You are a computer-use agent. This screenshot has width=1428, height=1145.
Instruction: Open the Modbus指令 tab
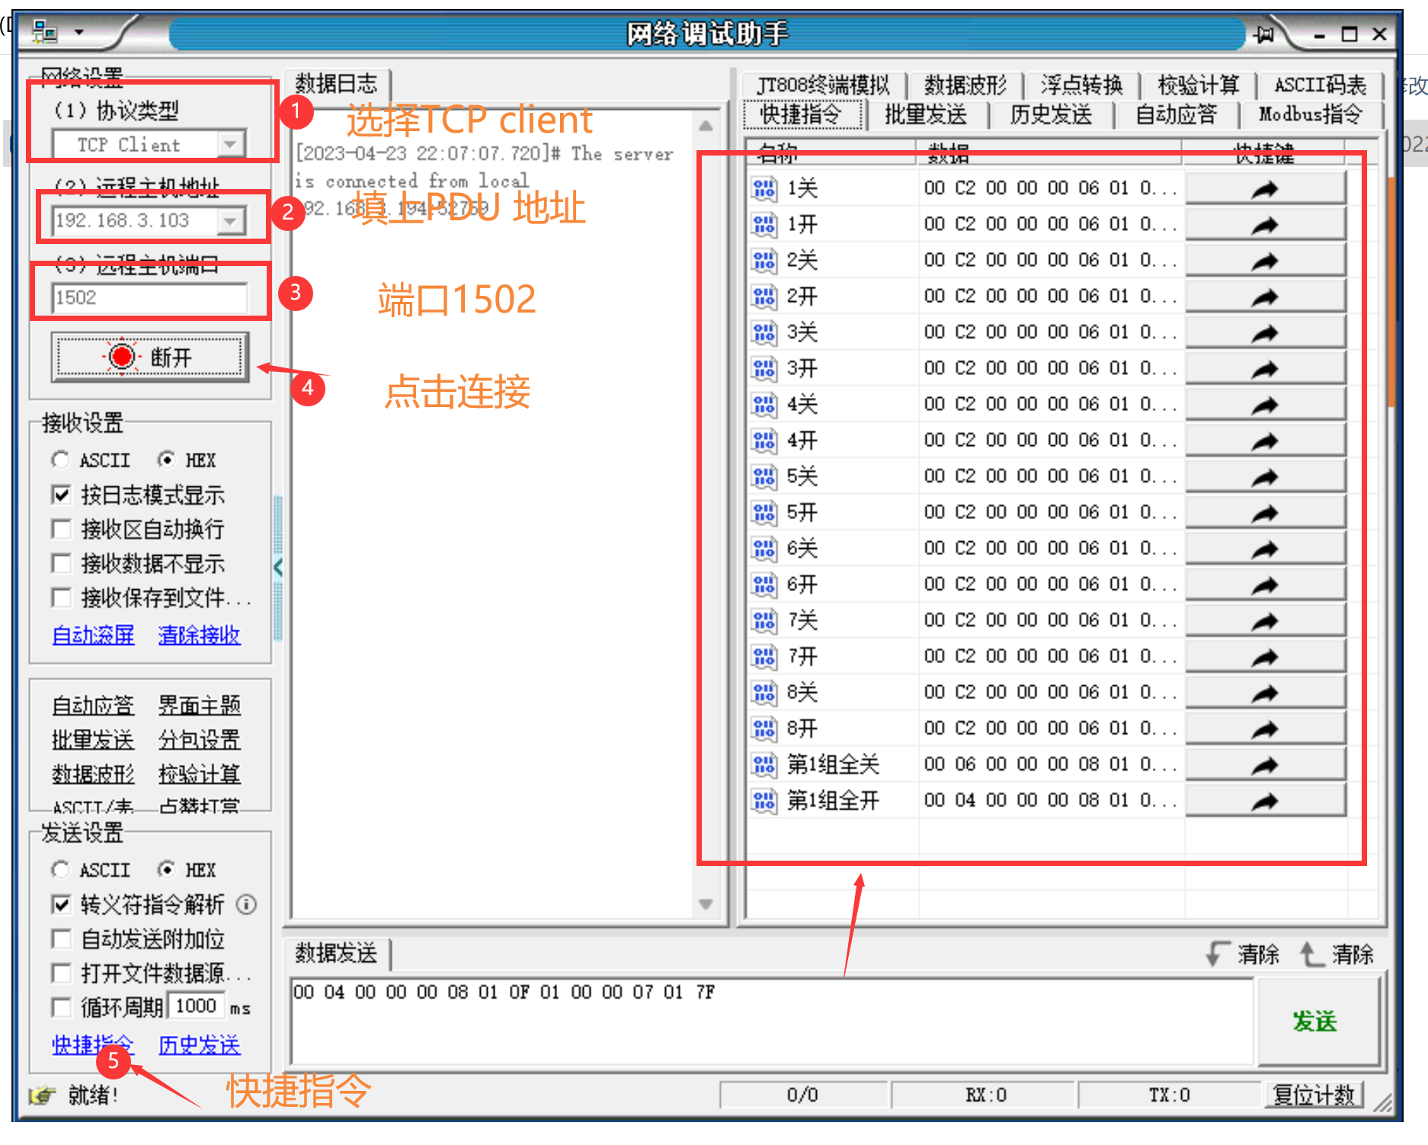[1311, 115]
